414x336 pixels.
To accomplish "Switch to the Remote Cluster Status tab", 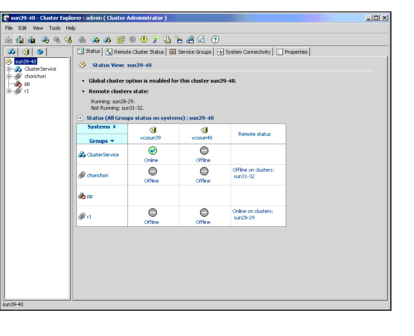I will point(135,52).
